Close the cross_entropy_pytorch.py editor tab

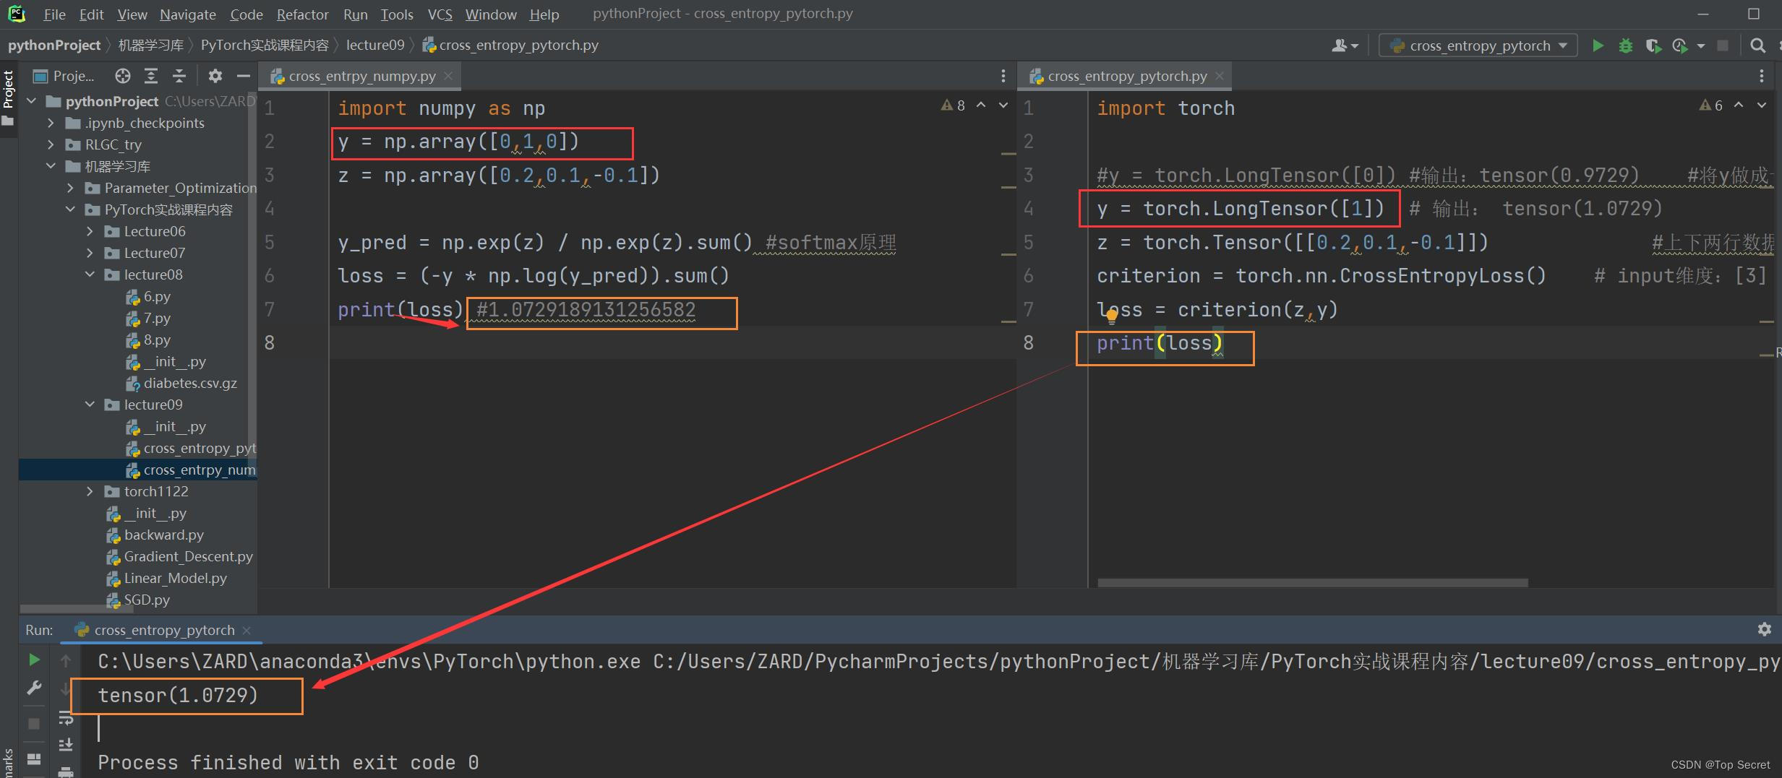(1220, 76)
